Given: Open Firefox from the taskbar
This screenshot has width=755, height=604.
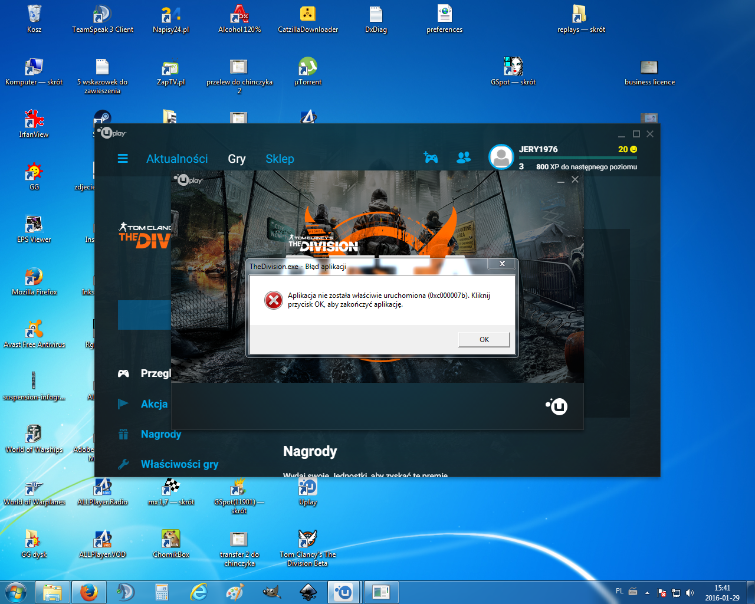Looking at the screenshot, I should click(x=89, y=592).
